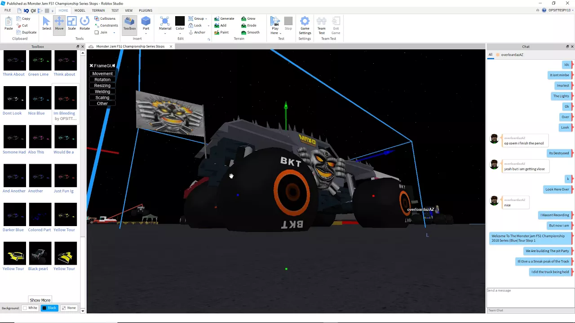The image size is (575, 323).
Task: Click the Copy tool icon
Action: tap(19, 19)
